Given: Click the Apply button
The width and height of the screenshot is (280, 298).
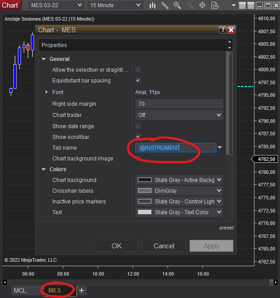Looking at the screenshot, I should point(211,246).
